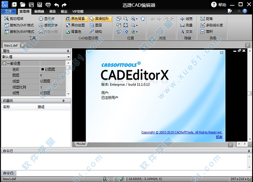Switch to the 高级 advanced tab
The height and width of the screenshot is (182, 253).
(x=52, y=11)
